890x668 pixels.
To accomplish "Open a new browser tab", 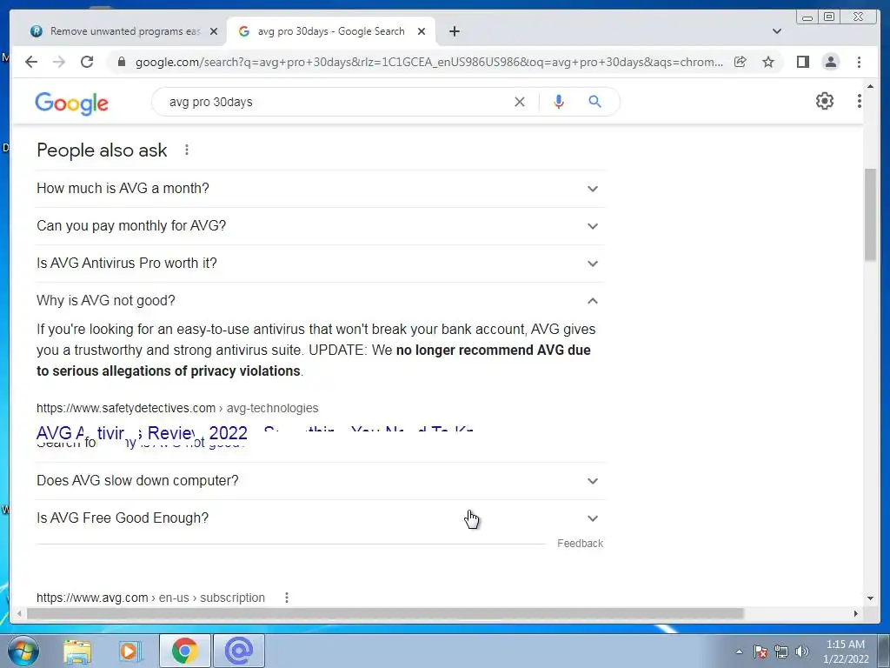I will [454, 31].
